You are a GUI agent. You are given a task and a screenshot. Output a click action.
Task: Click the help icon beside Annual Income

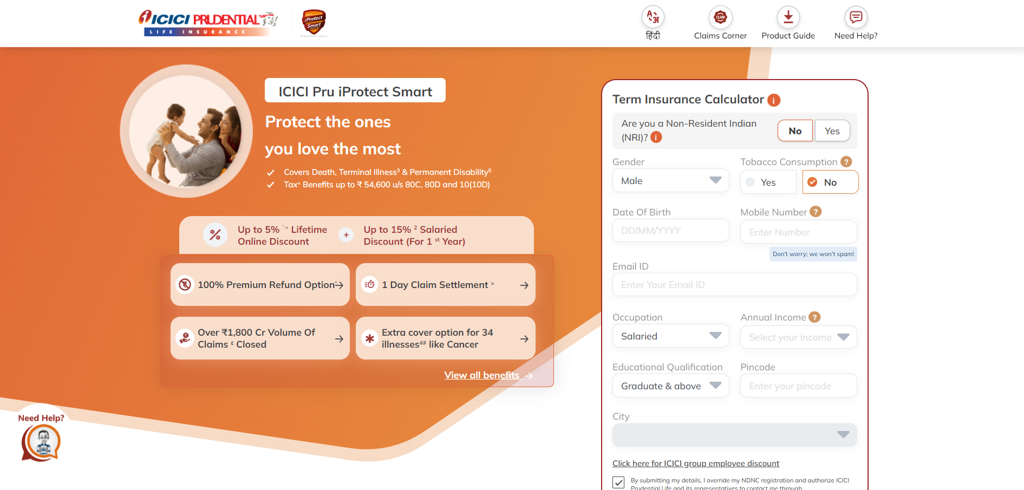click(x=814, y=317)
